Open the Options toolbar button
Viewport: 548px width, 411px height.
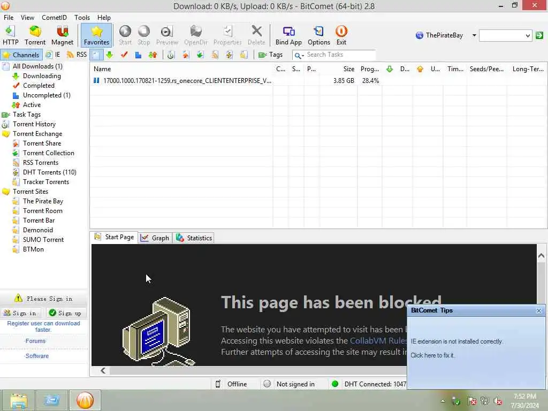click(319, 35)
